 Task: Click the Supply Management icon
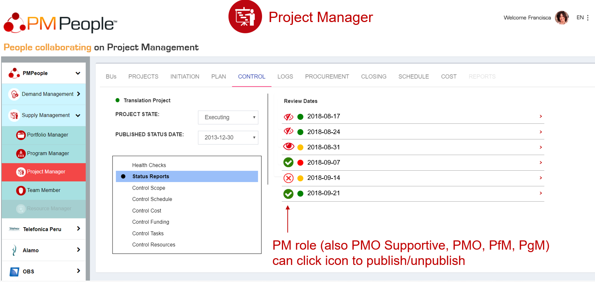14,115
